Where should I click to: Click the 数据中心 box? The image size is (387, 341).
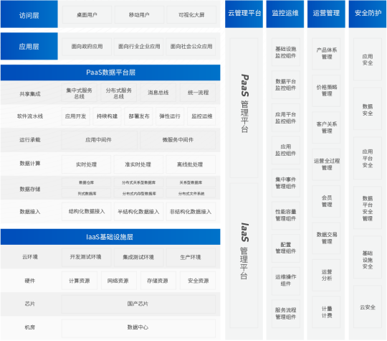pyautogui.click(x=138, y=327)
